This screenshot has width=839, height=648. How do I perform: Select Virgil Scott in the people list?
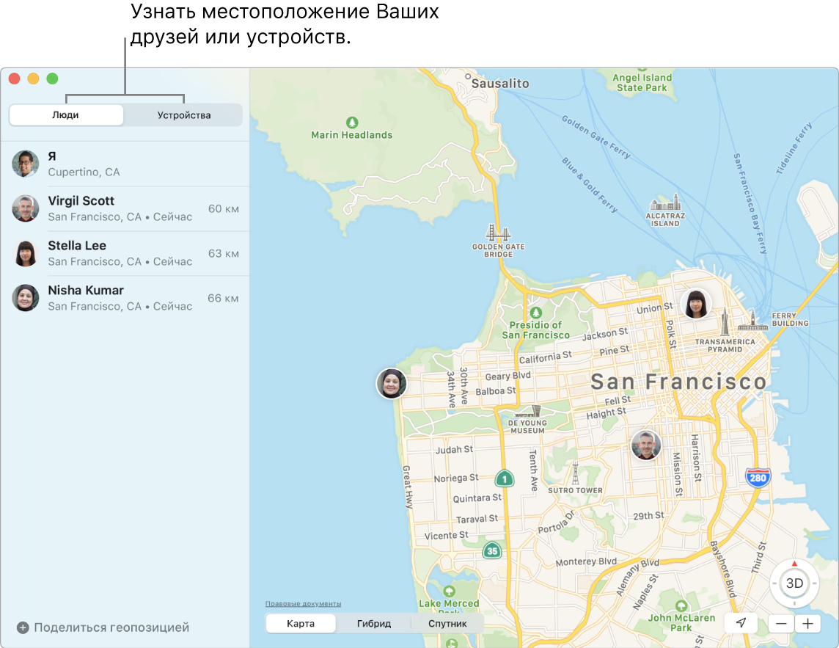tap(125, 208)
